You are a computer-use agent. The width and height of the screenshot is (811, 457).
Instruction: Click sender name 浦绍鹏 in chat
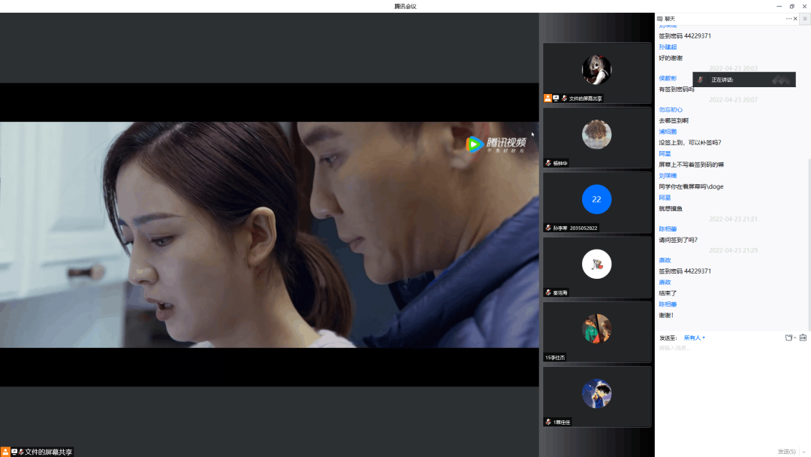tap(668, 132)
